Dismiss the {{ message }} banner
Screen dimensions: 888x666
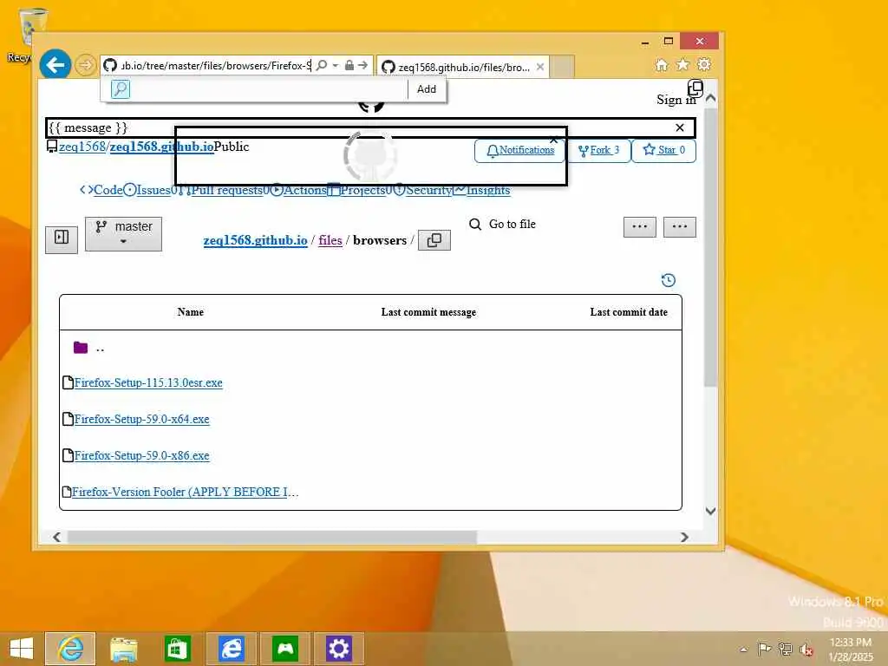click(x=680, y=127)
